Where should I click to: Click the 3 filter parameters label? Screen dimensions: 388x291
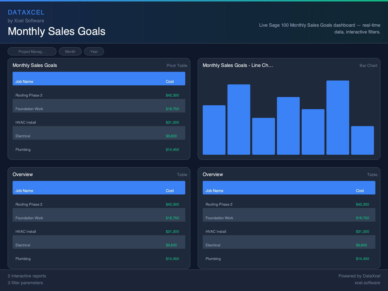coord(25,283)
